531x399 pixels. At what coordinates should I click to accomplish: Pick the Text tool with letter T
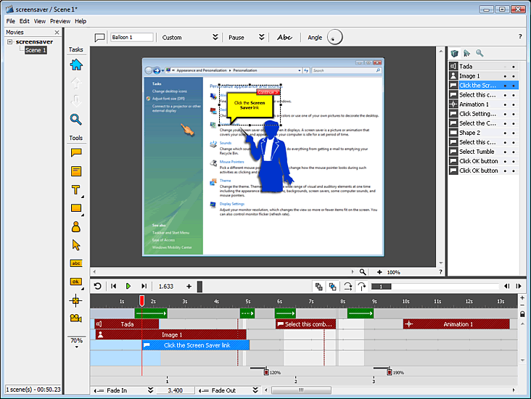76,190
